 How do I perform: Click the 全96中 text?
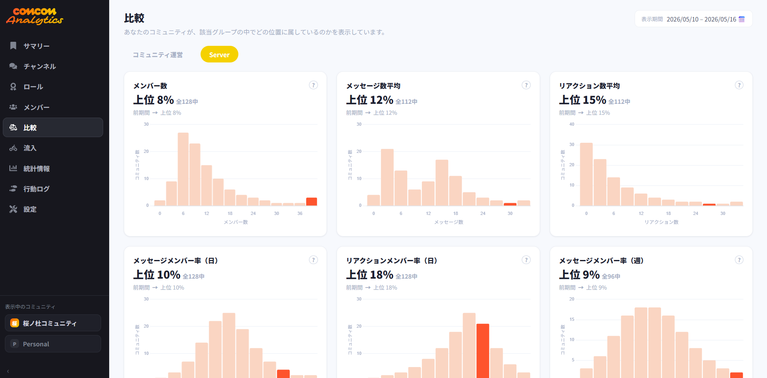[x=611, y=277]
